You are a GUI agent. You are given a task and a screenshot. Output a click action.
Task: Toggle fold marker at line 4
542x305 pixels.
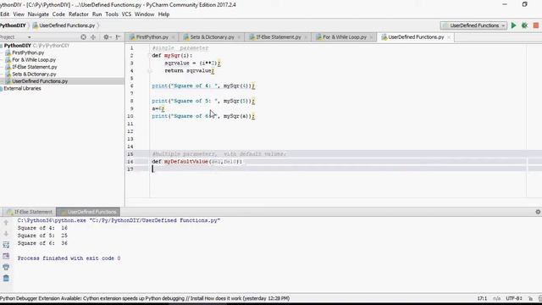[149, 71]
